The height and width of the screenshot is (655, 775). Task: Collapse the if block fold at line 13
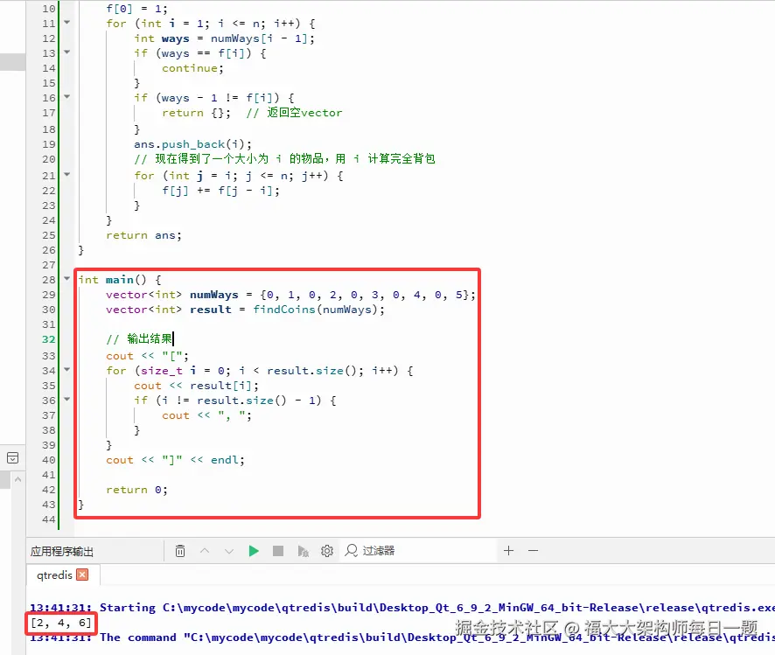67,52
